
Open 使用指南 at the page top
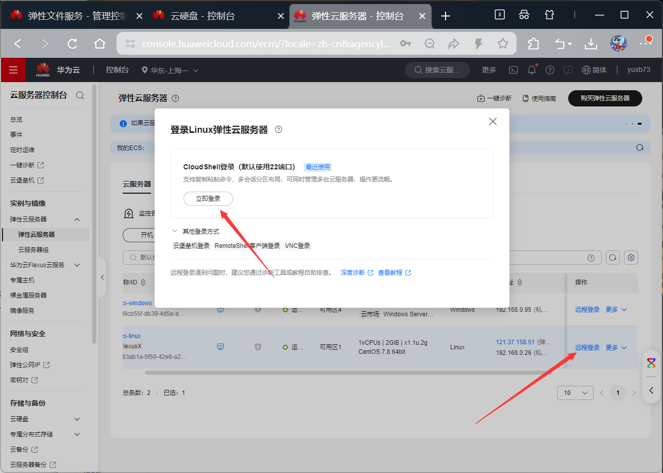click(x=539, y=98)
